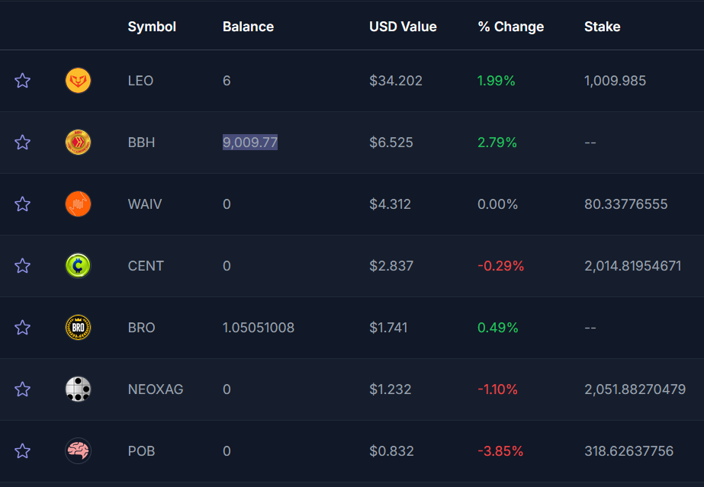Click the Stake column header
The height and width of the screenshot is (487, 704).
[x=602, y=27]
